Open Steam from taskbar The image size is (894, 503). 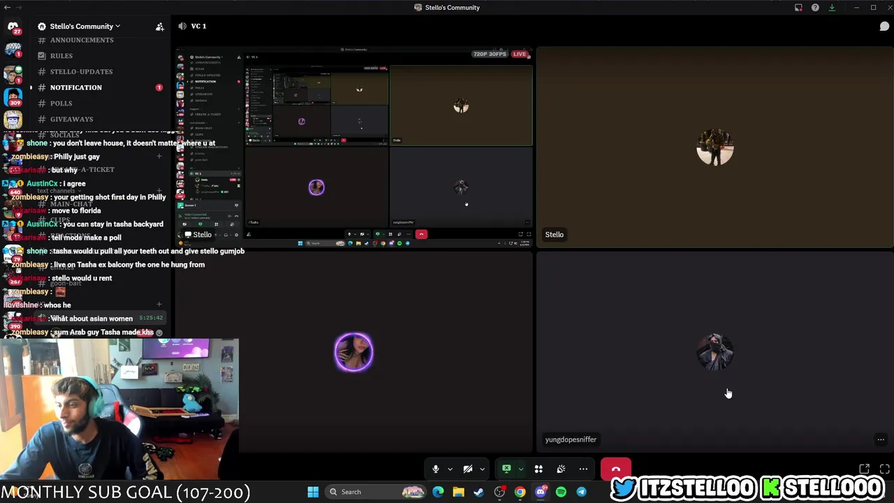pyautogui.click(x=478, y=492)
